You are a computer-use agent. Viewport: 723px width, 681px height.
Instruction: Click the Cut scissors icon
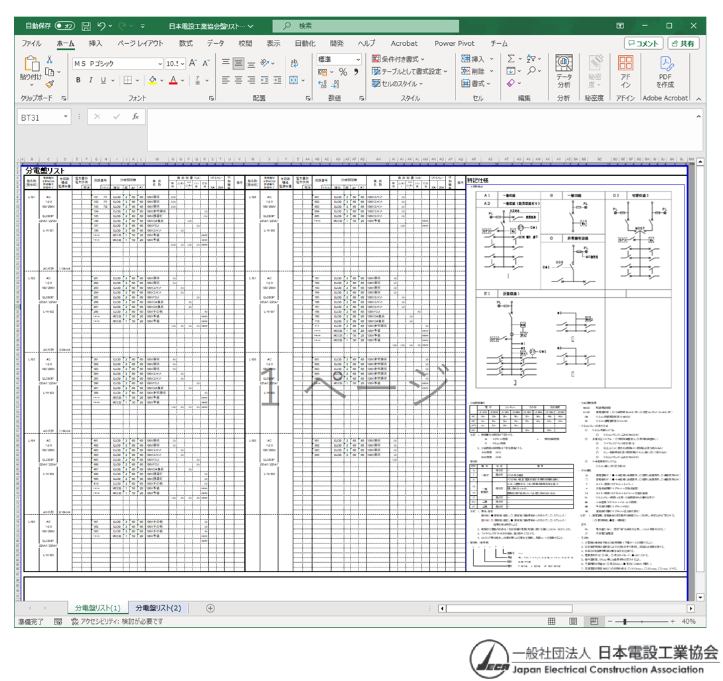coord(50,60)
